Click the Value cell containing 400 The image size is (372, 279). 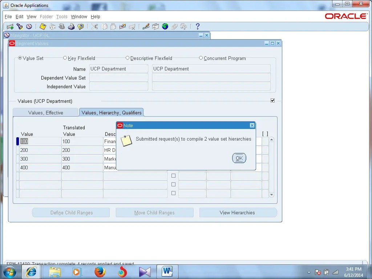coord(40,167)
